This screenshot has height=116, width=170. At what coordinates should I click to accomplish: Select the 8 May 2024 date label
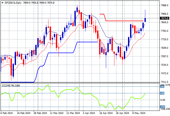[x=140, y=113]
